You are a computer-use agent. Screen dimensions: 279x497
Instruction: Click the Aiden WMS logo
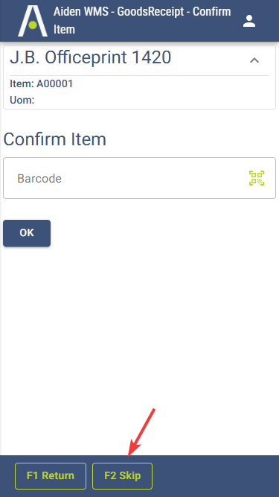coord(33,21)
